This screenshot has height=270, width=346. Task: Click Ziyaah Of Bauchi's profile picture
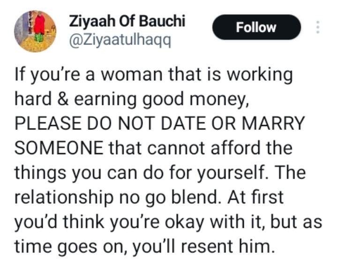pos(35,31)
